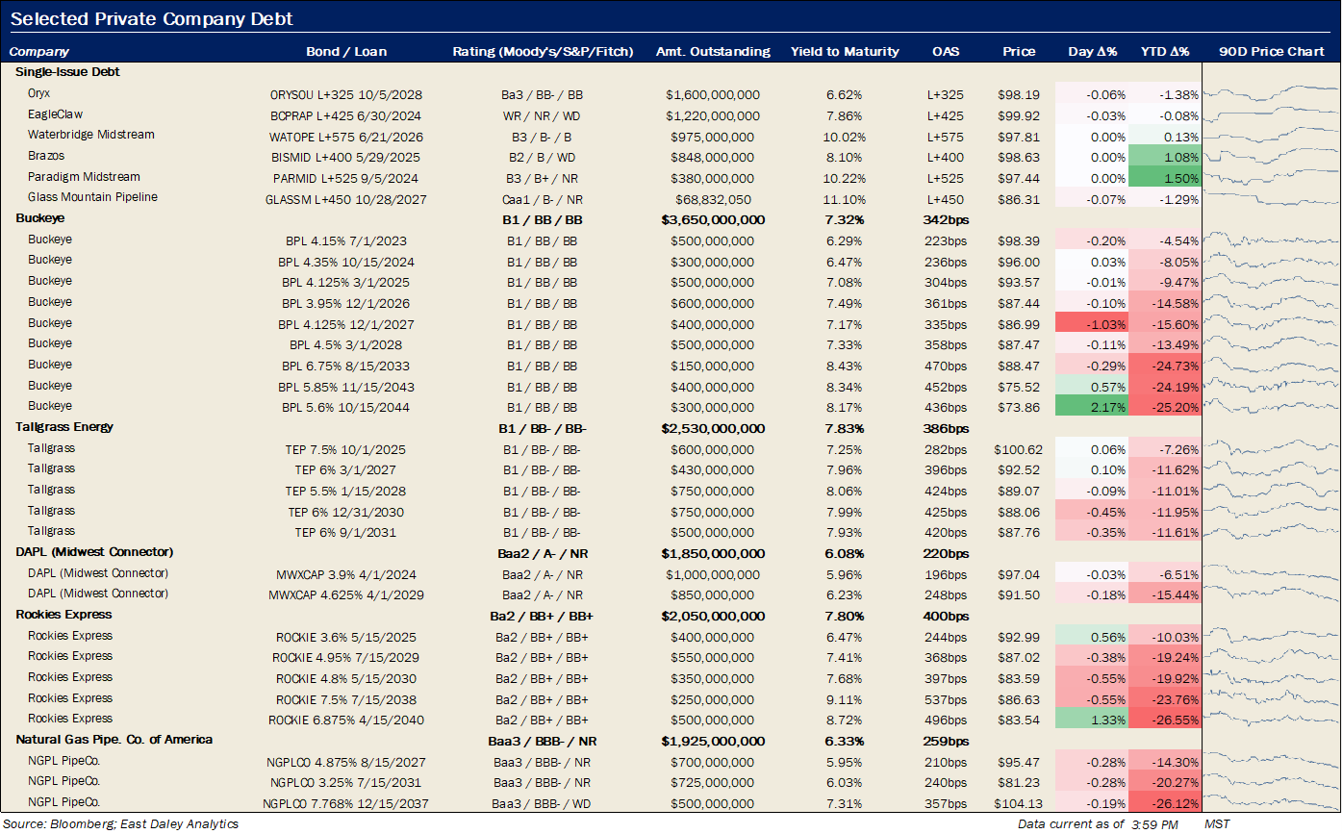This screenshot has height=834, width=1342.
Task: Click the $104.13 price cell
Action: coord(1019,803)
